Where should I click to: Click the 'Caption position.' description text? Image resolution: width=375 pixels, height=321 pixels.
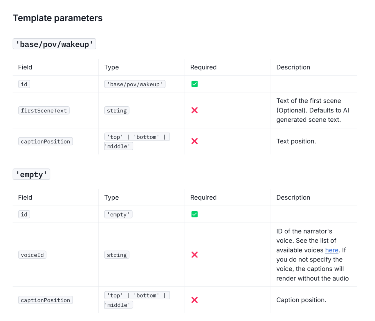point(301,300)
